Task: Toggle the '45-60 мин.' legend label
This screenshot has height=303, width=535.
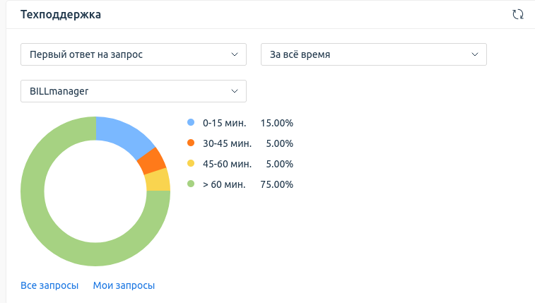Action: click(226, 164)
